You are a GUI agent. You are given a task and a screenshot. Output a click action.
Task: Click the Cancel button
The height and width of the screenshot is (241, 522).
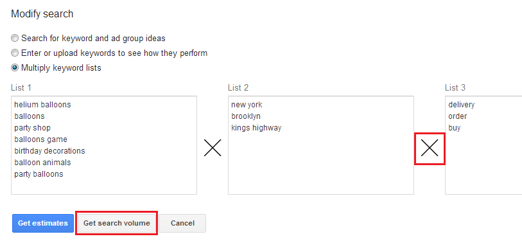point(182,223)
